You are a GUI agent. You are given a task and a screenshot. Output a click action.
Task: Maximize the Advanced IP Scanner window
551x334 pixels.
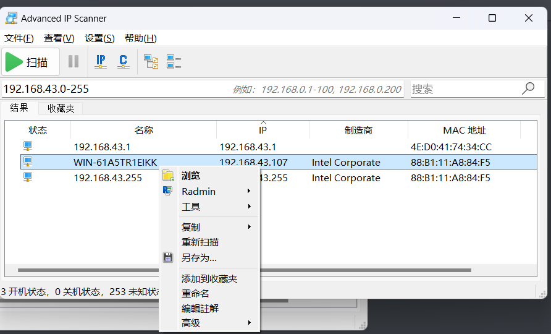(x=492, y=18)
